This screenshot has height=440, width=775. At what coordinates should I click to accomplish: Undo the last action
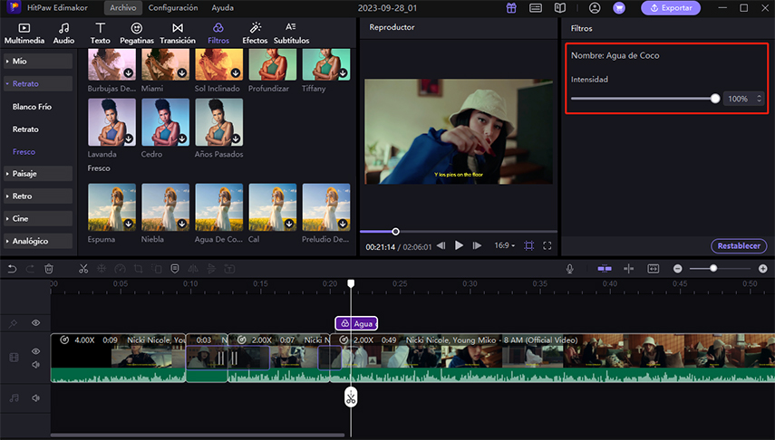coord(13,269)
